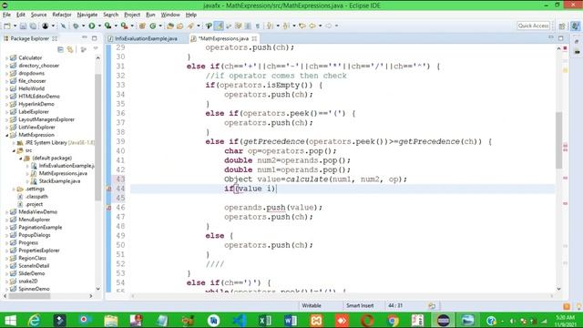Open the Window menu

tap(170, 15)
